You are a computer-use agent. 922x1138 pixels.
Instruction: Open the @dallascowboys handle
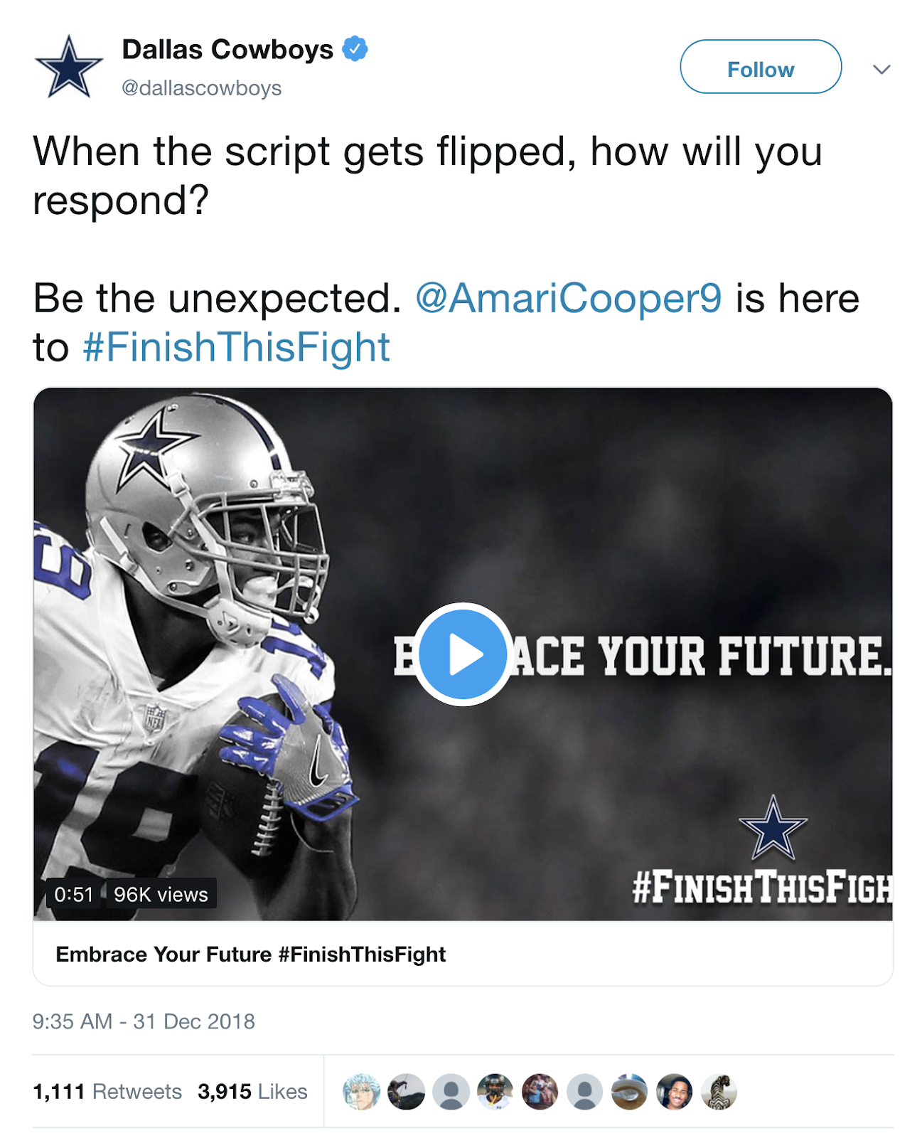pos(201,88)
